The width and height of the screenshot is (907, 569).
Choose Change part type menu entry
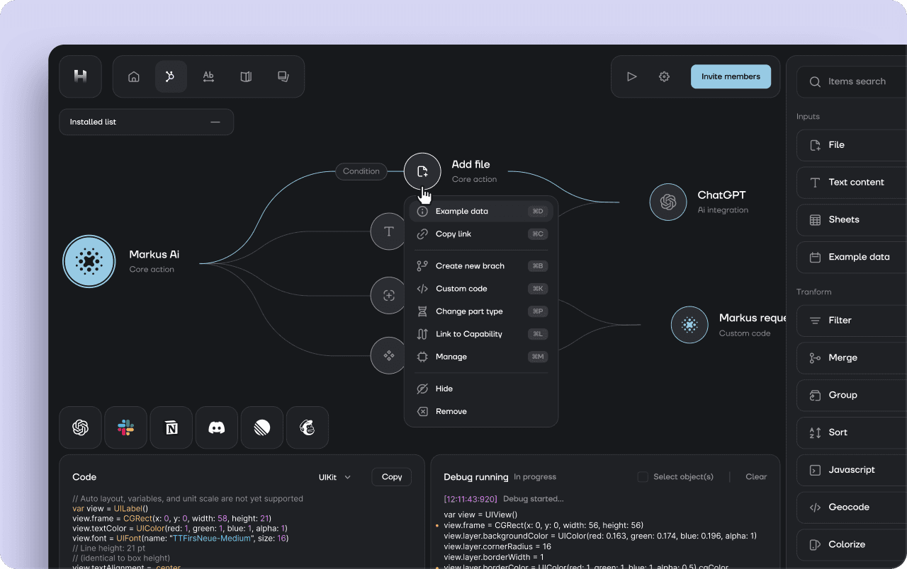click(481, 311)
